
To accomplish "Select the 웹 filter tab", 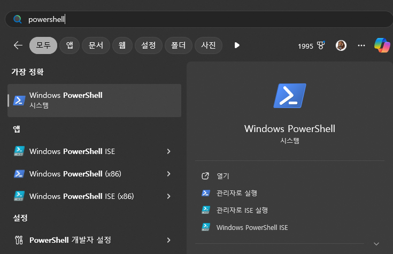I will point(122,45).
